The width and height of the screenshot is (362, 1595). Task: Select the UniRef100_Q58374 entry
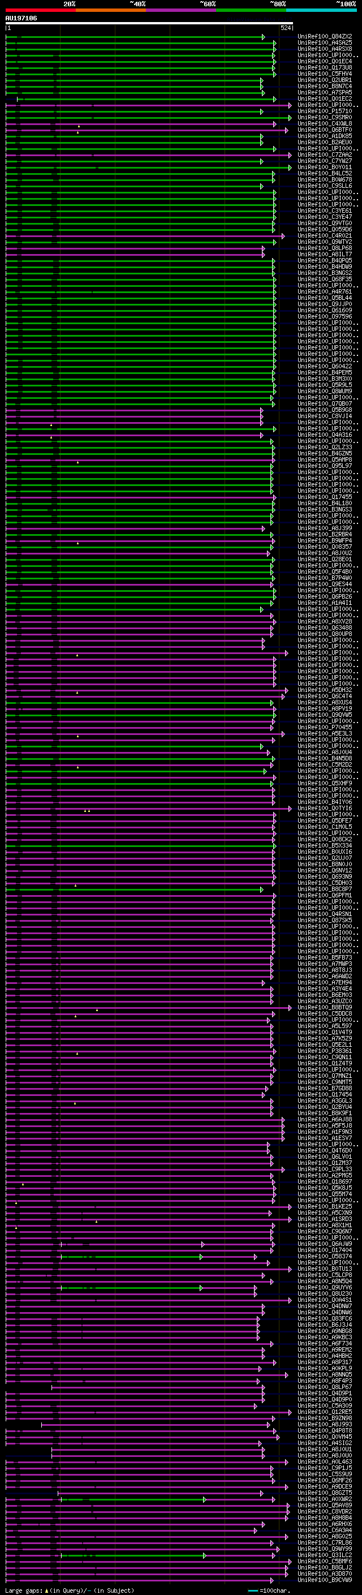[x=325, y=1257]
